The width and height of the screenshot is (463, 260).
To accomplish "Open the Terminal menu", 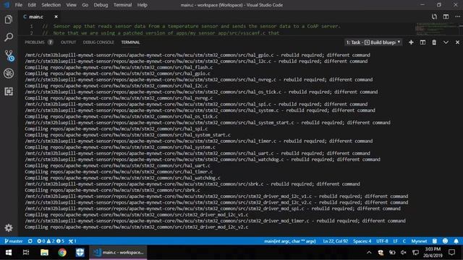I will [122, 5].
